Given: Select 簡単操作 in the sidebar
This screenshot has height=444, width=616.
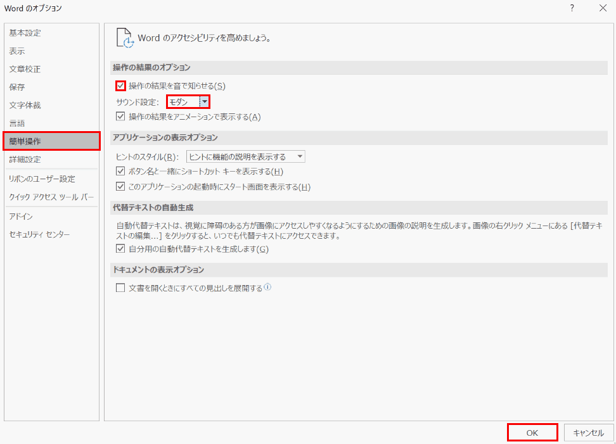Looking at the screenshot, I should coord(51,141).
